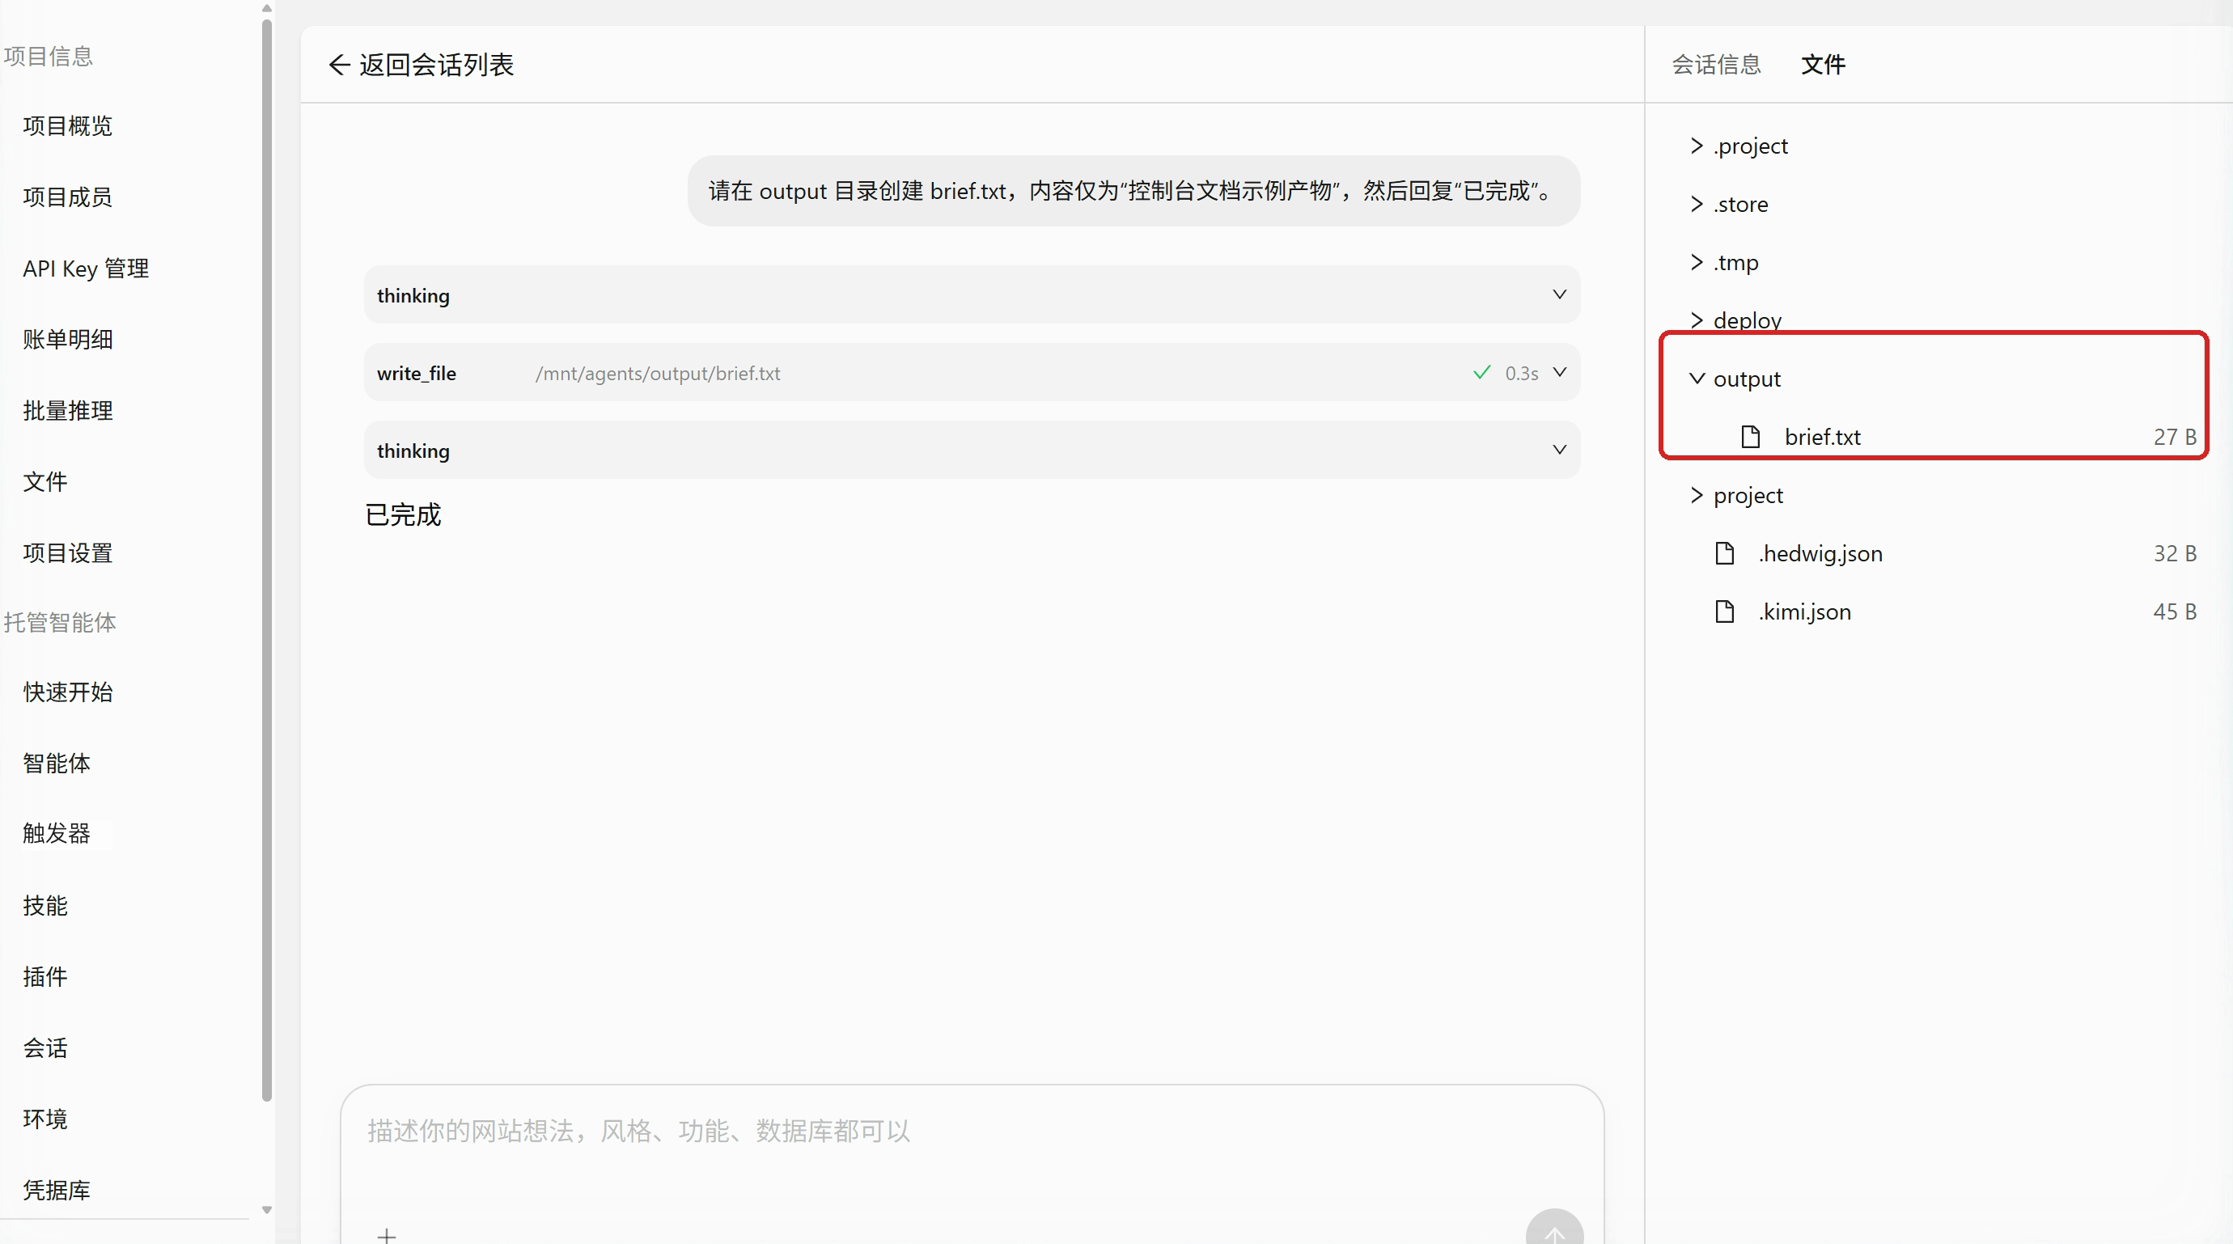This screenshot has width=2233, height=1244.
Task: Expand the write_file step chevron
Action: (1558, 372)
